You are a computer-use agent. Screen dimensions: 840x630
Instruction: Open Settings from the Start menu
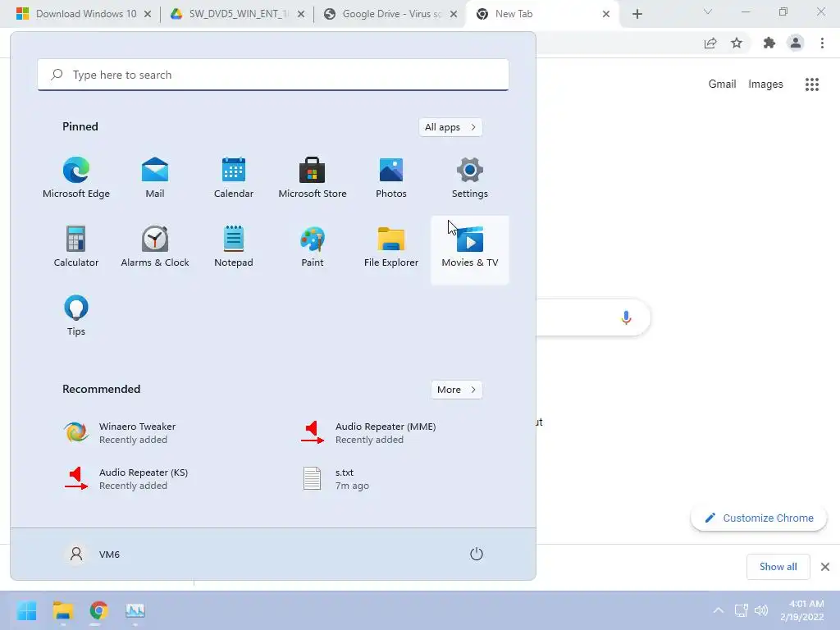pos(470,178)
